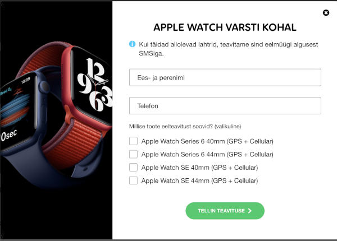Click the blue Apple Watch digital crown
Image resolution: width=337 pixels, height=241 pixels.
point(44,87)
